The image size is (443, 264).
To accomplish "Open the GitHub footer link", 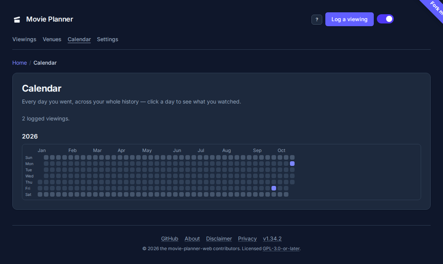I will coord(170,239).
